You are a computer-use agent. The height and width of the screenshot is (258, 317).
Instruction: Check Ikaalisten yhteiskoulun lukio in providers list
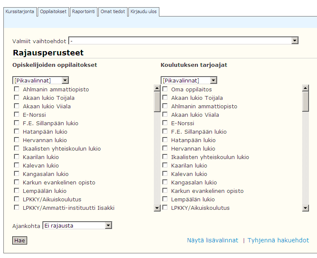pyautogui.click(x=165, y=157)
